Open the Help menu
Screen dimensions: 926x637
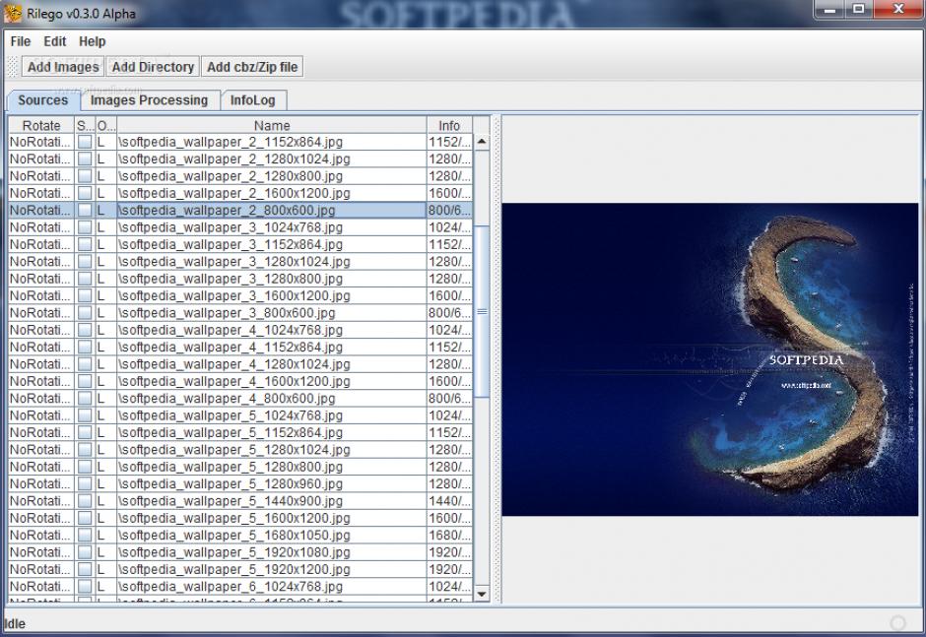click(93, 41)
